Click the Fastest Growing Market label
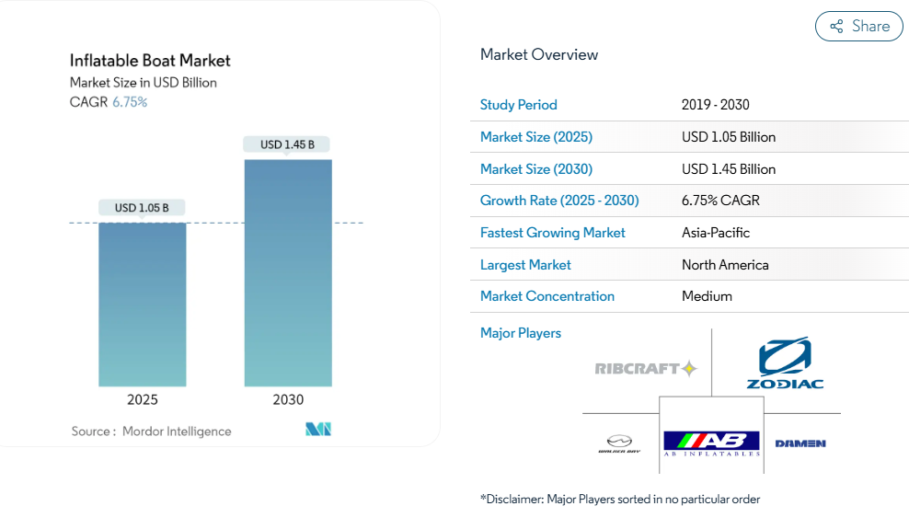This screenshot has height=529, width=909. (x=552, y=233)
